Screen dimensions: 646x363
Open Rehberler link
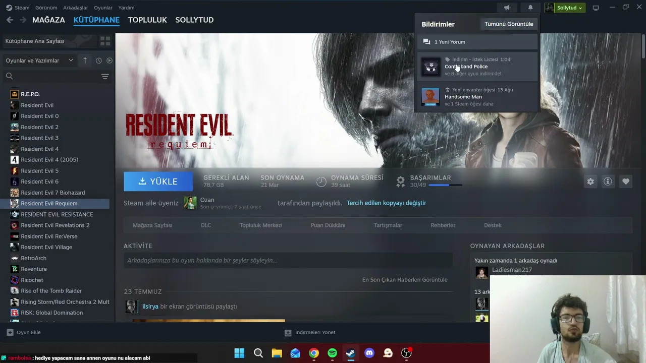pyautogui.click(x=443, y=225)
